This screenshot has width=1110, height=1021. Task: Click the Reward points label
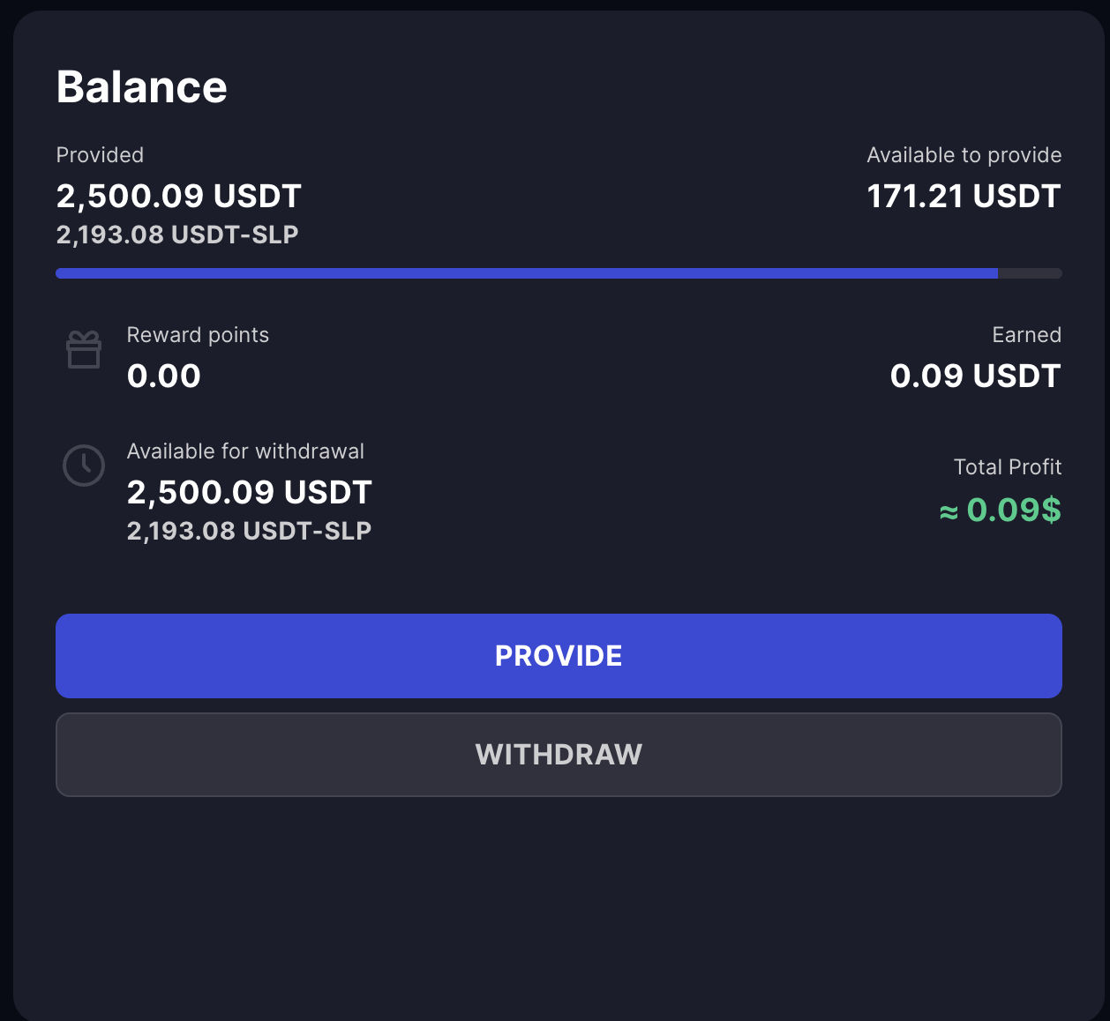click(x=198, y=335)
